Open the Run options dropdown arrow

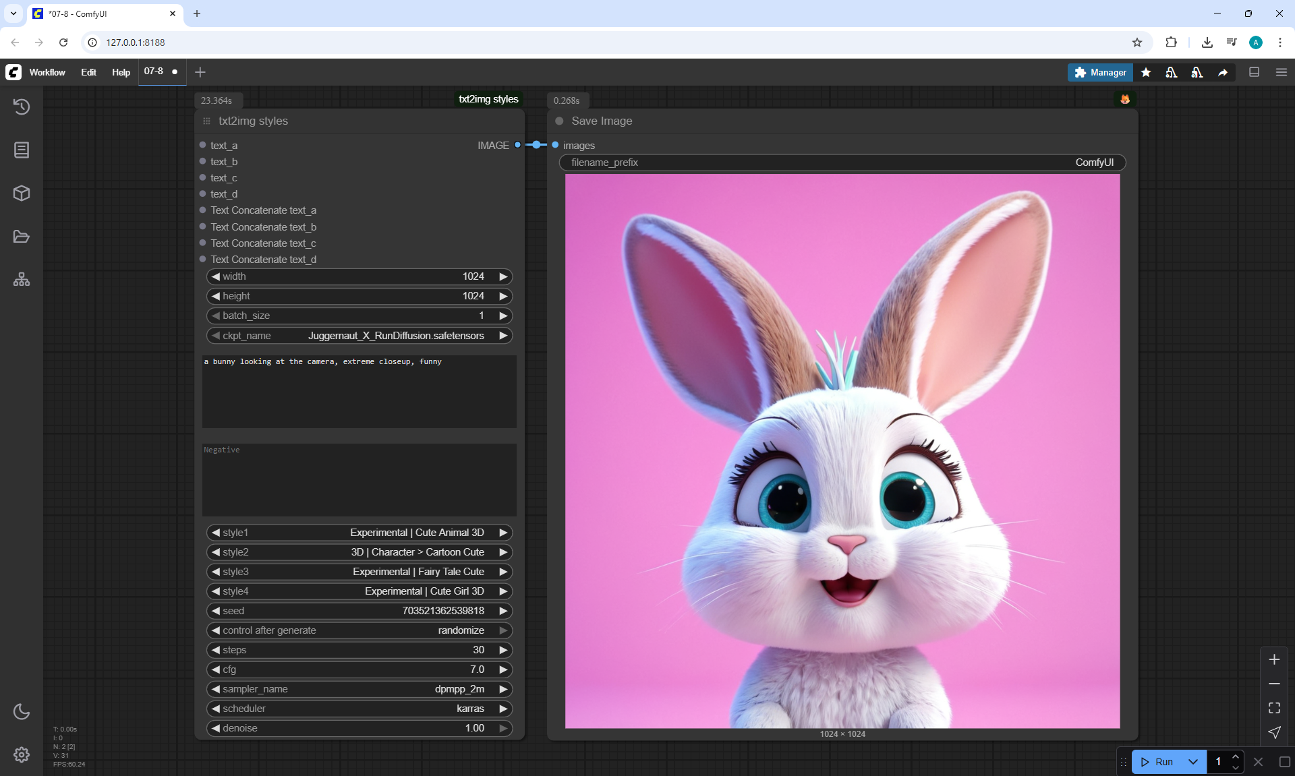(x=1193, y=762)
